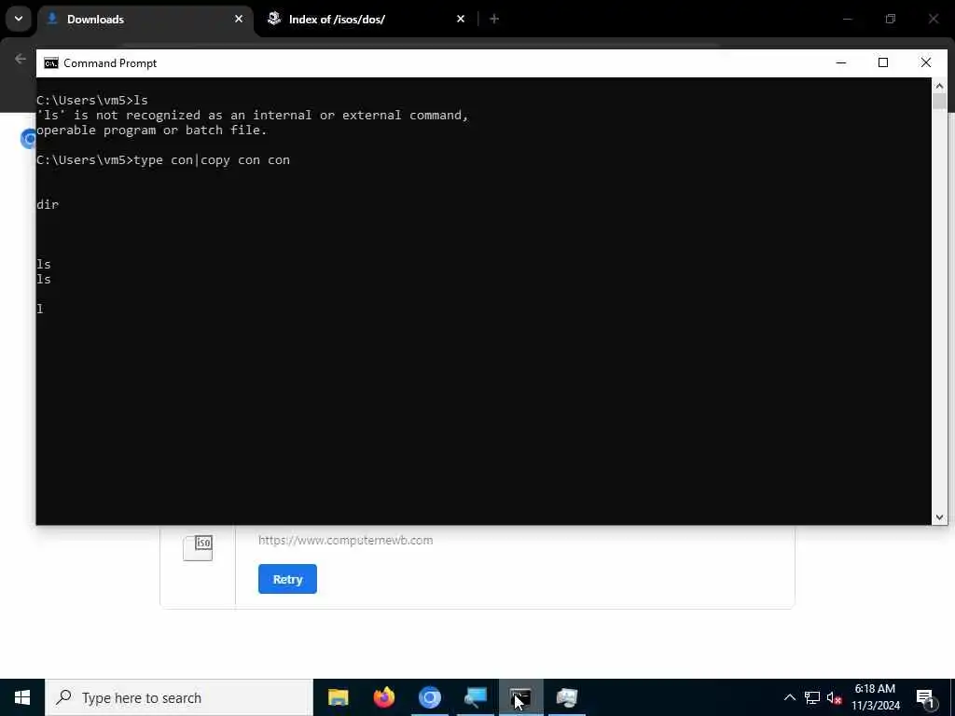Click the muted volume tray icon

pyautogui.click(x=834, y=697)
